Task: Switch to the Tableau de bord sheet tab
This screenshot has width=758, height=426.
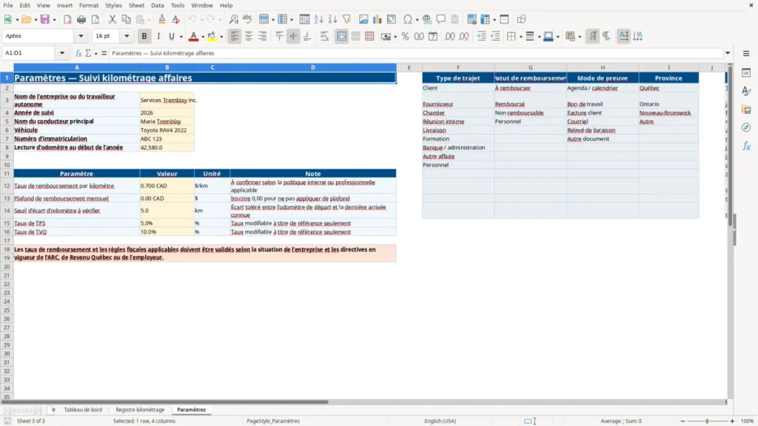Action: 83,410
